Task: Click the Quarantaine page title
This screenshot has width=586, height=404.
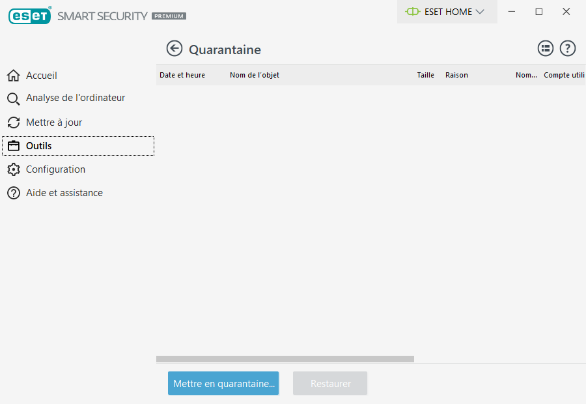Action: click(x=225, y=50)
